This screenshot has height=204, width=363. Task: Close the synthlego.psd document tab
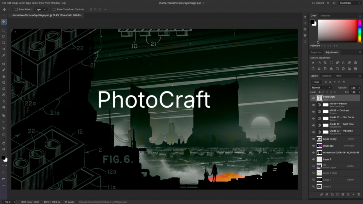click(x=10, y=15)
